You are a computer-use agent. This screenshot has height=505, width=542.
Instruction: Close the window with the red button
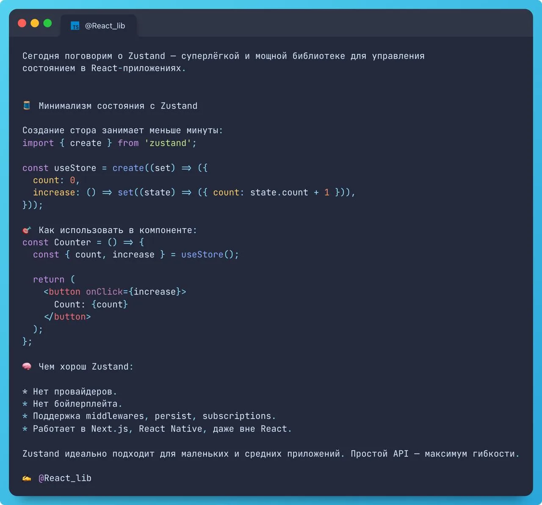[22, 23]
